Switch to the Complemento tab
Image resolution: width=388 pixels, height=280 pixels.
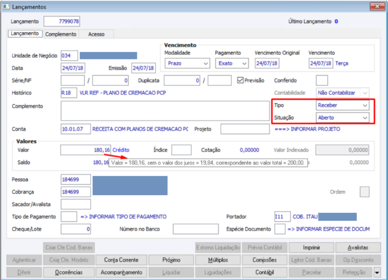coord(61,34)
